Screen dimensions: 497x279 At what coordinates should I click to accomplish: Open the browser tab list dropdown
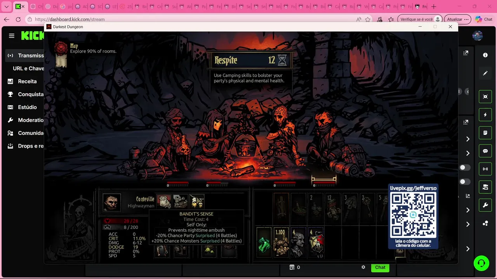click(7, 7)
